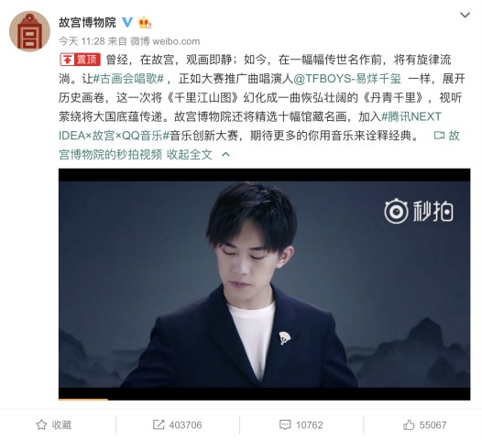
Task: Like the post with thumbs-up 55067
Action: coord(424,425)
